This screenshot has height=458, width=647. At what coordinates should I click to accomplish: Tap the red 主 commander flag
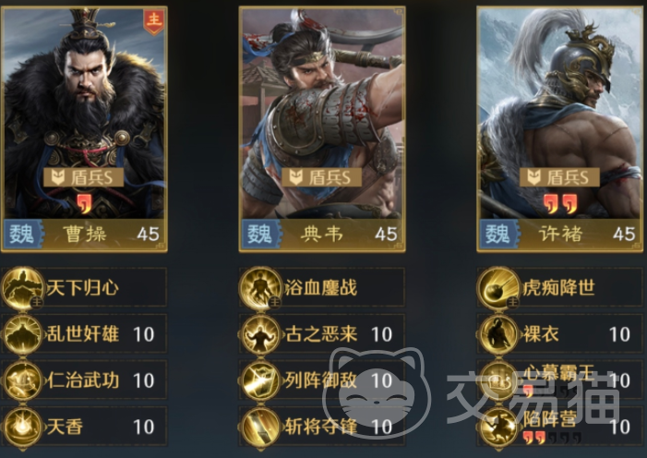click(x=154, y=21)
